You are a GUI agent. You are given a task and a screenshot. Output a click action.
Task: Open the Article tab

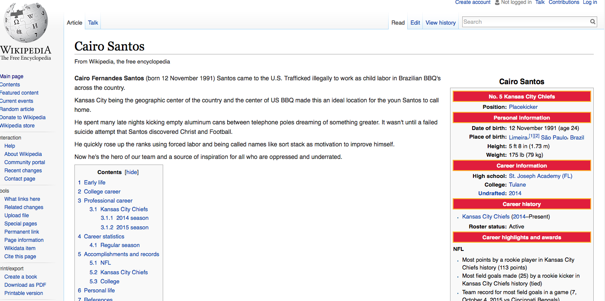74,22
